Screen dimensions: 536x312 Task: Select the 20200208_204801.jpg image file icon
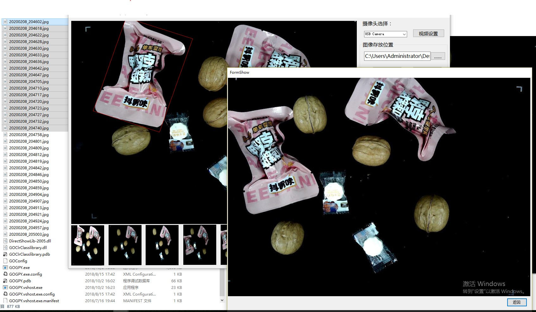5,141
